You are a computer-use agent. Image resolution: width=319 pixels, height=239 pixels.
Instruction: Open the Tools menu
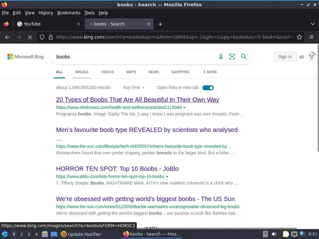point(89,13)
